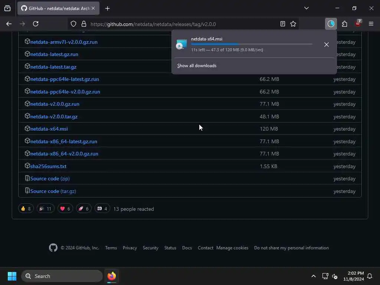The image size is (380, 285).
Task: Select Show all downloads
Action: tap(197, 66)
